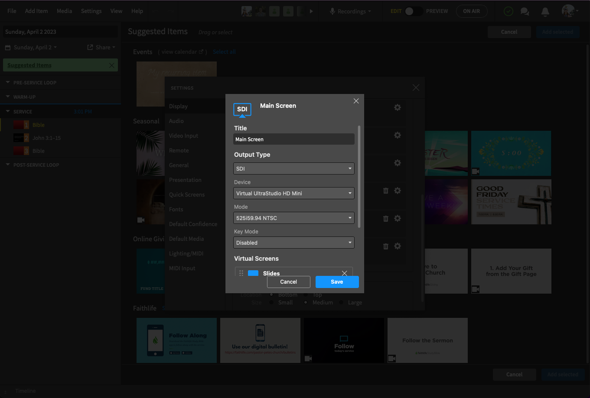
Task: Open the chat messages icon
Action: [x=525, y=12]
